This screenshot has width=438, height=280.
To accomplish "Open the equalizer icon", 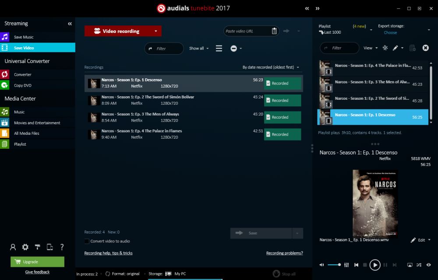I will pyautogui.click(x=346, y=265).
